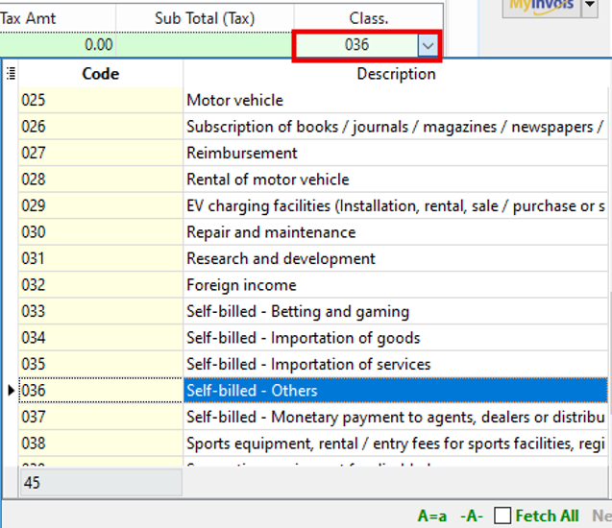612x528 pixels.
Task: Toggle the A=a case-sensitive option
Action: pos(431,516)
